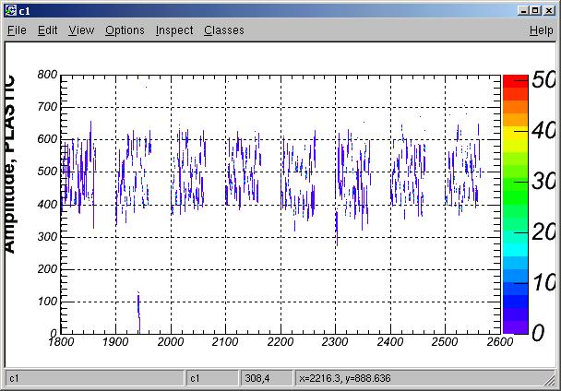This screenshot has width=561, height=391.
Task: Click the window resize grip corner
Action: [x=549, y=380]
